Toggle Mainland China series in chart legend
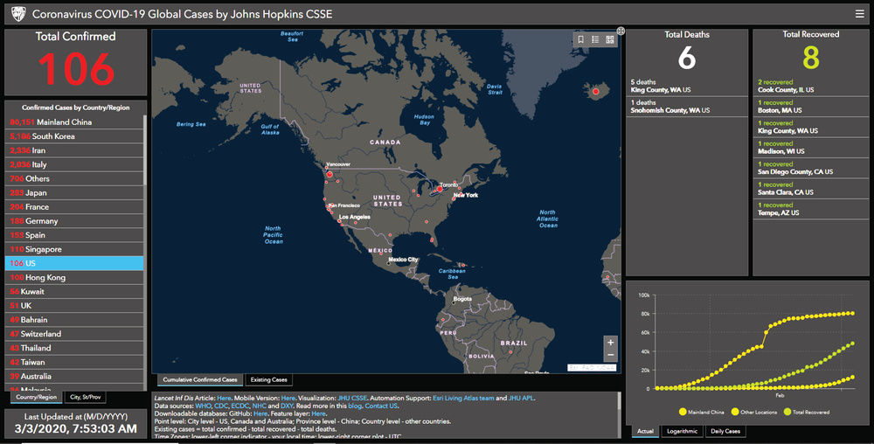Image resolution: width=874 pixels, height=444 pixels. pos(705,411)
